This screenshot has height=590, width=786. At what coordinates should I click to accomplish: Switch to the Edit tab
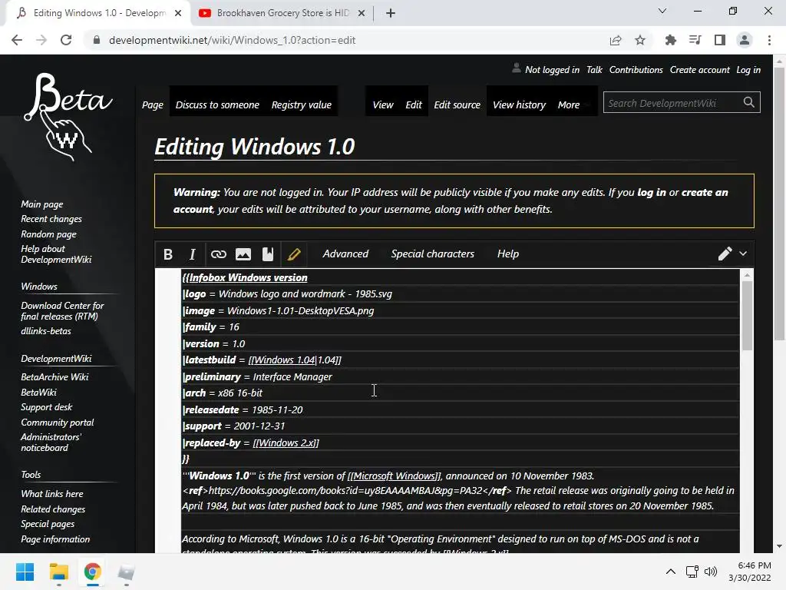(x=414, y=104)
